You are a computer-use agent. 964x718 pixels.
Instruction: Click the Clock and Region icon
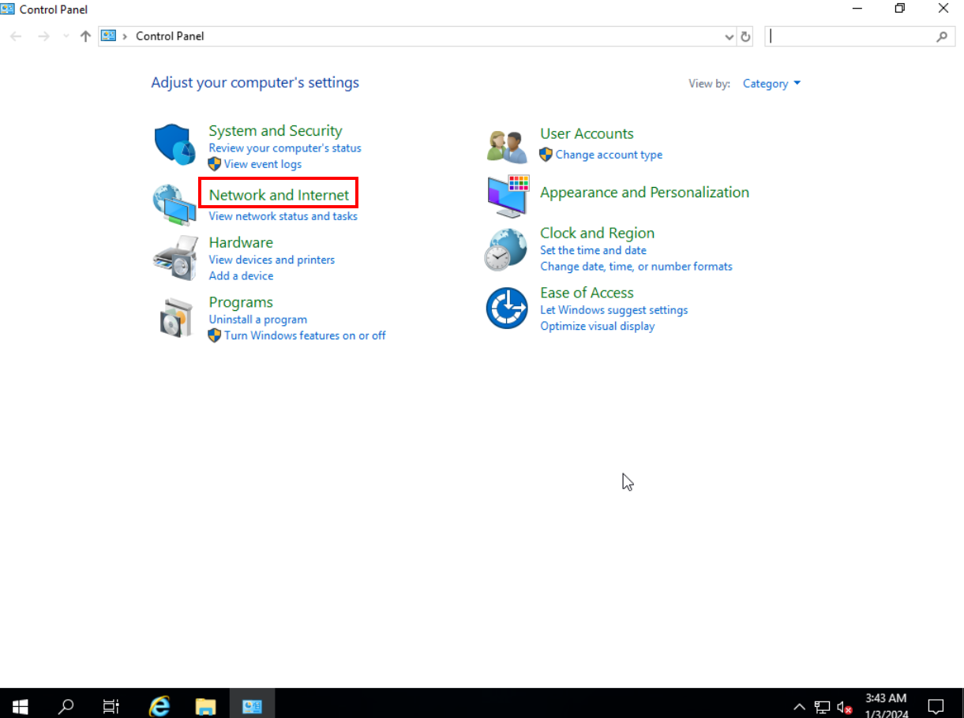pos(506,249)
